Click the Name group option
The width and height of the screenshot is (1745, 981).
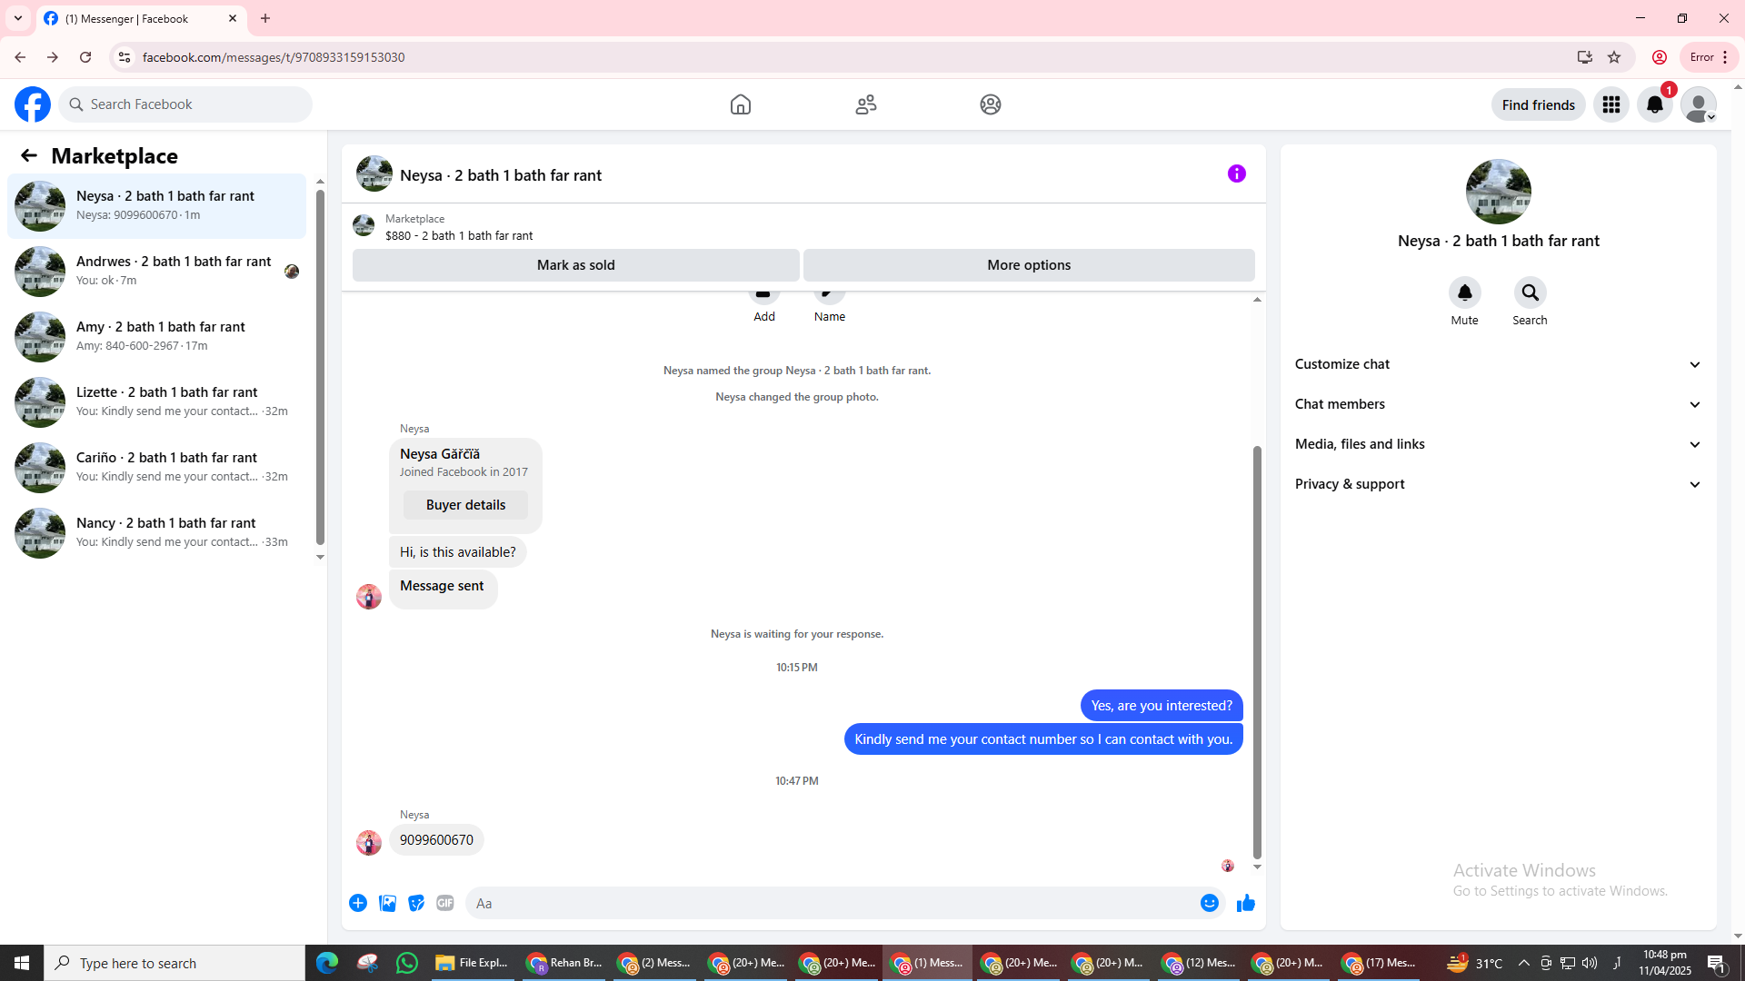tap(830, 307)
